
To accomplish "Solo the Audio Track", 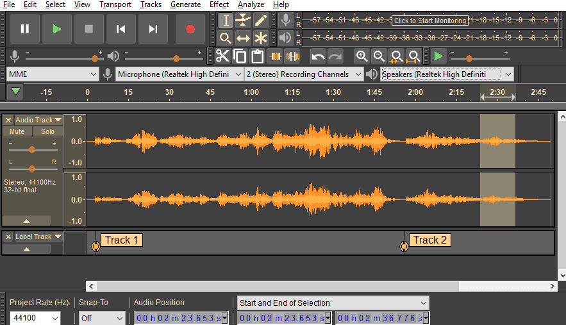I will tap(48, 131).
